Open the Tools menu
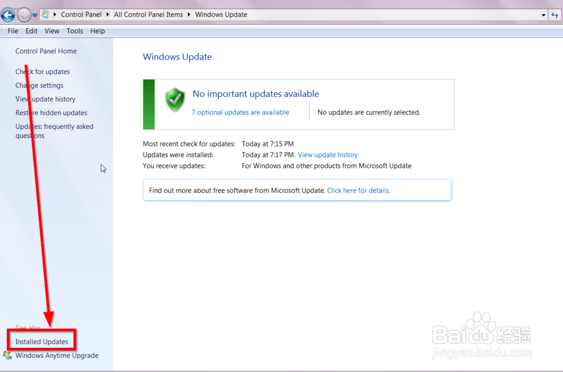The image size is (563, 372). tap(74, 31)
